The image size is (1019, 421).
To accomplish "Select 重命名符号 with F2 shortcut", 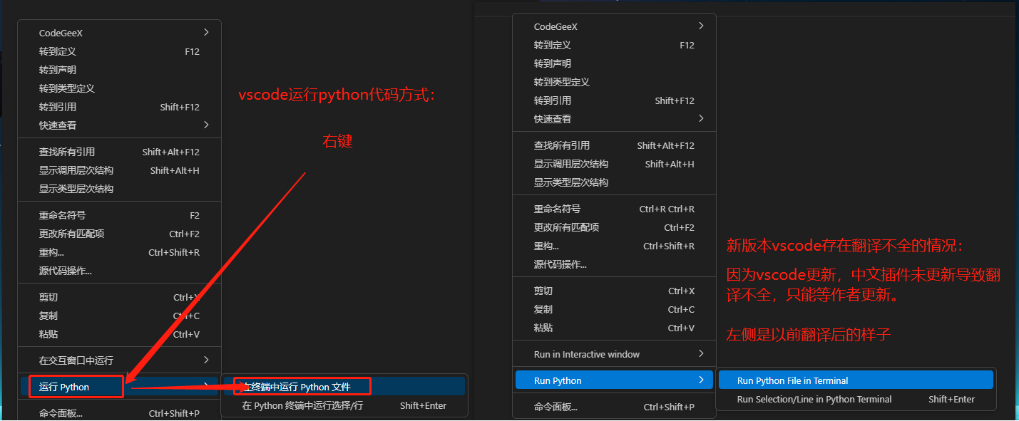I will point(119,215).
